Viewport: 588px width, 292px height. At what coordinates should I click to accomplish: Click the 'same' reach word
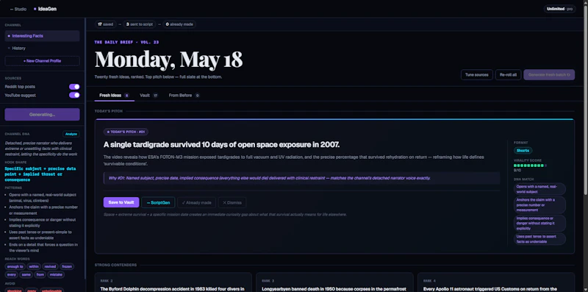[x=26, y=275]
